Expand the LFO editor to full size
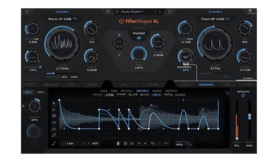This screenshot has height=162, width=277. pos(54,144)
